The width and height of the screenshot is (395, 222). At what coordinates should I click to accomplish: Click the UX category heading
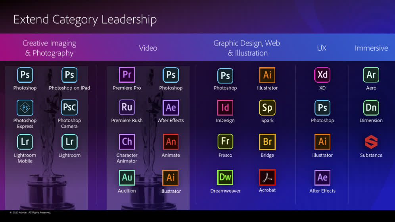[x=322, y=48]
